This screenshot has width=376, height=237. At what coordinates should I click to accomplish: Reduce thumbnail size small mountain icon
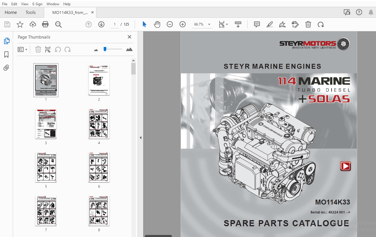tap(96, 50)
